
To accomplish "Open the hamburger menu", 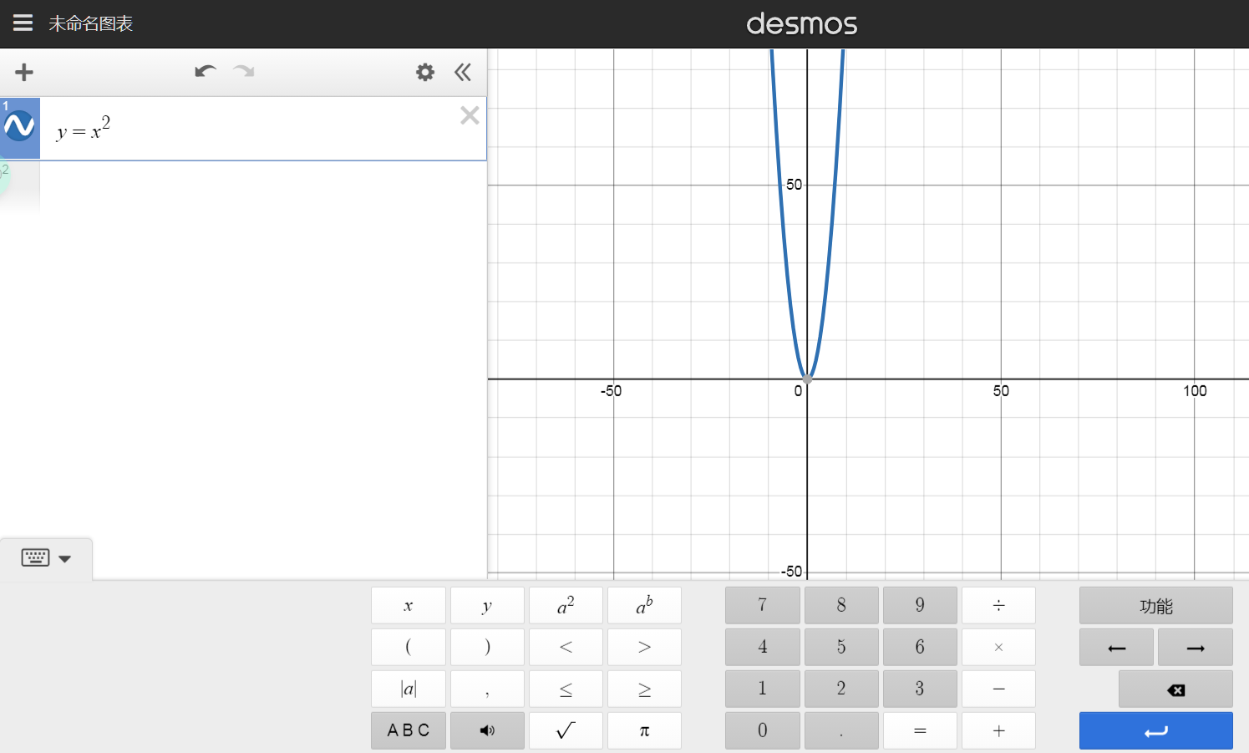I will click(x=23, y=23).
